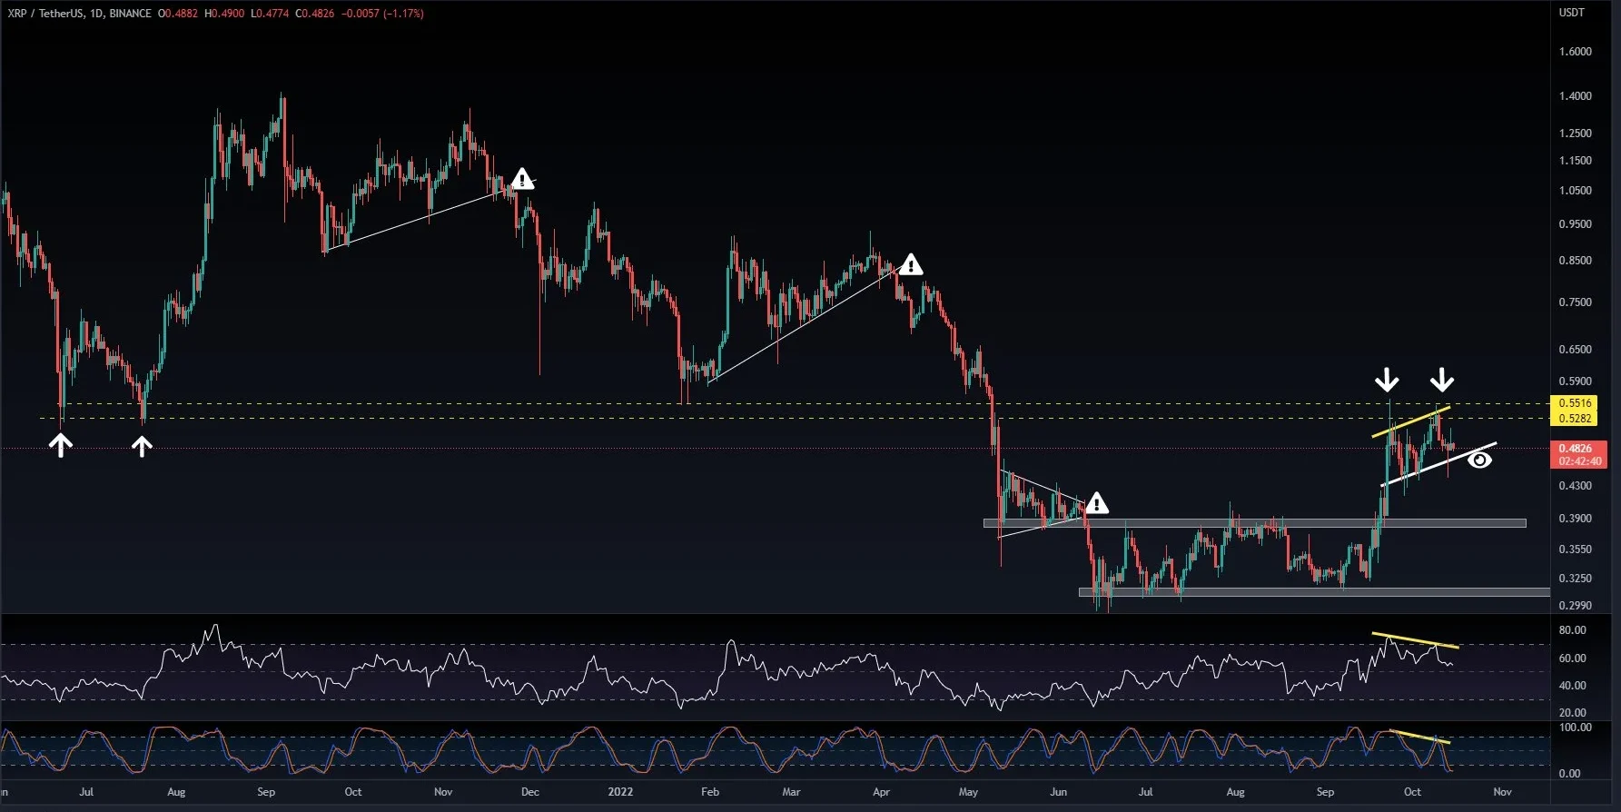Screen dimensions: 1621x812
Task: Click the warning sign icon near June 2022
Action: coord(1097,502)
